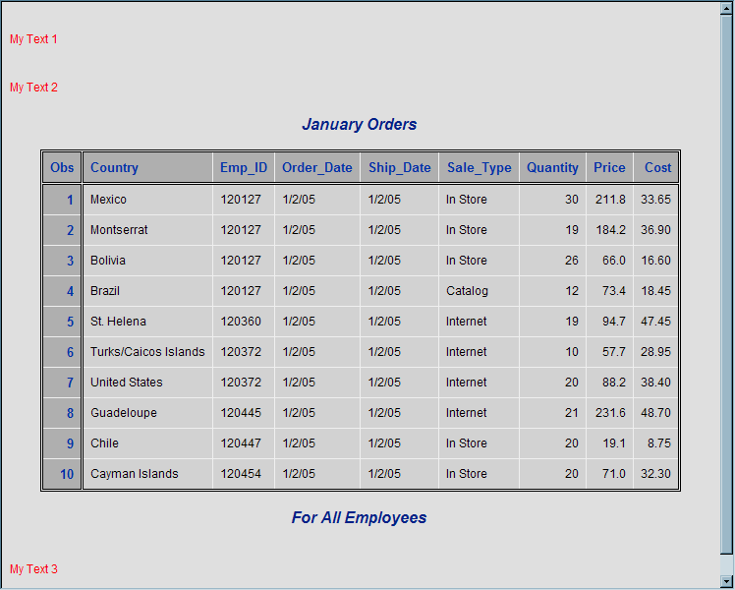Click the red 'My Text 2' line
The height and width of the screenshot is (590, 735).
point(33,88)
